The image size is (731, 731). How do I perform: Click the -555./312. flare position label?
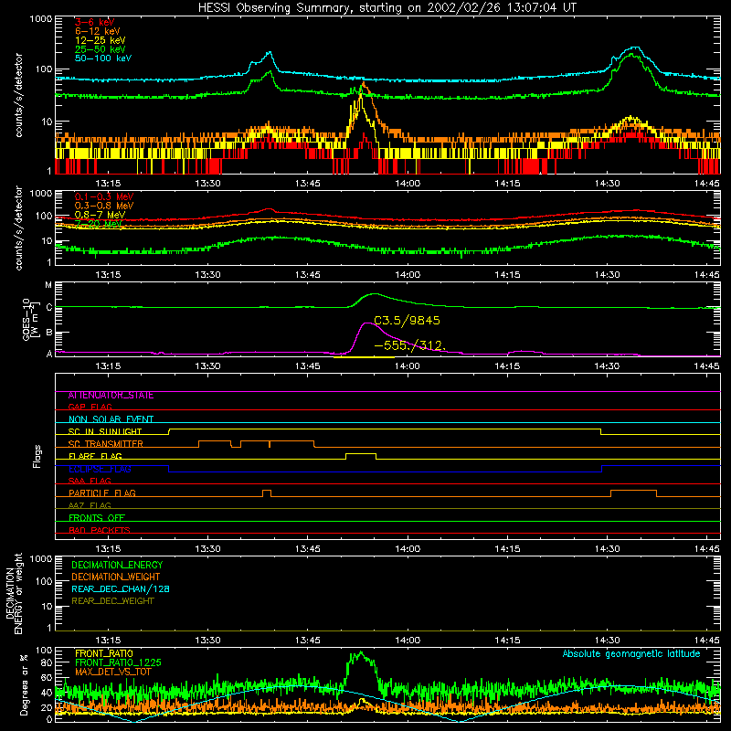(410, 346)
